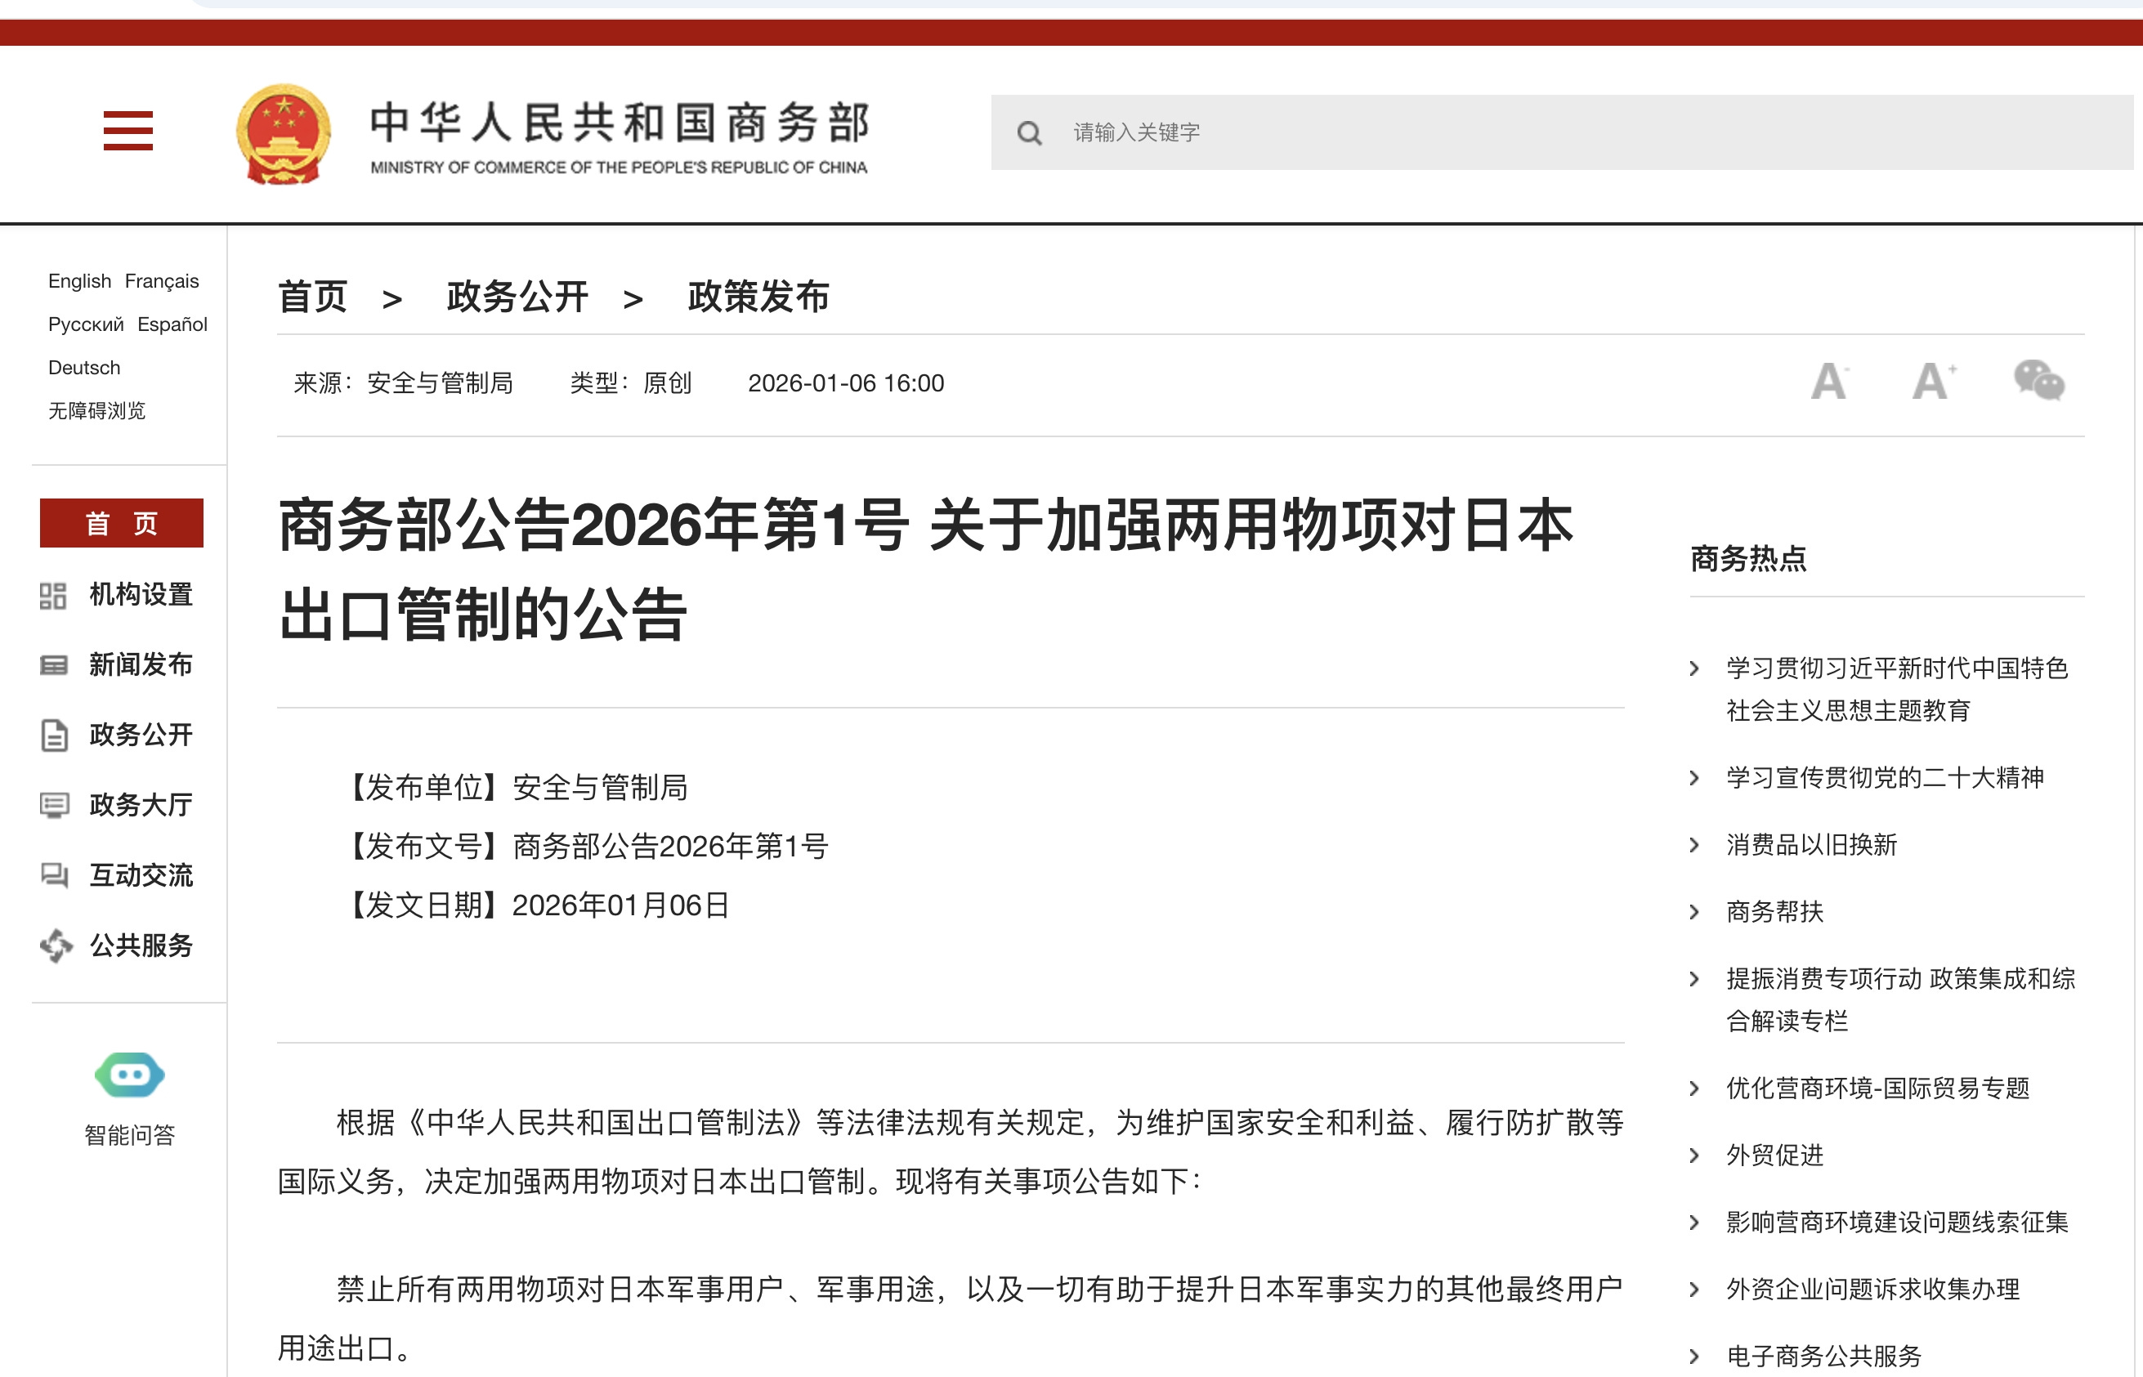Expand chevron beside 外贸促进
The image size is (2143, 1377).
1694,1156
